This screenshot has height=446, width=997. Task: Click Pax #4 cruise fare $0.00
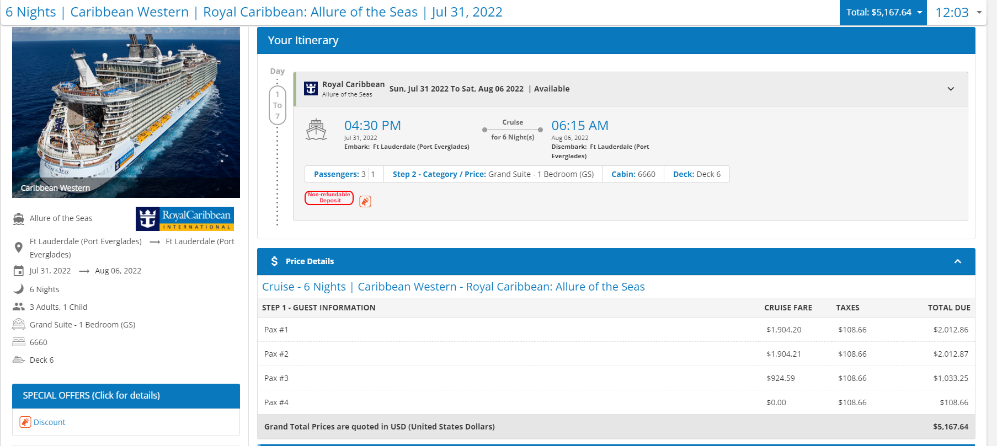(776, 402)
